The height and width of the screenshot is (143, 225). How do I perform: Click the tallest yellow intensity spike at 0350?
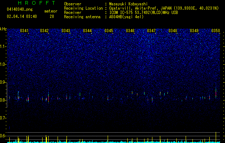tap(216, 137)
